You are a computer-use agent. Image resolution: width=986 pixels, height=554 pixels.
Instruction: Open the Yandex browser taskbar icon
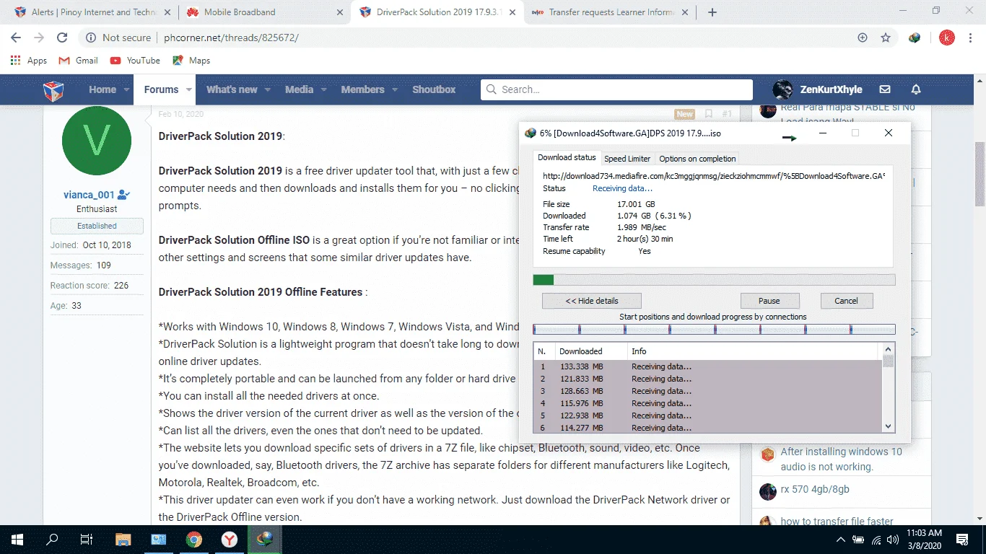(x=230, y=539)
